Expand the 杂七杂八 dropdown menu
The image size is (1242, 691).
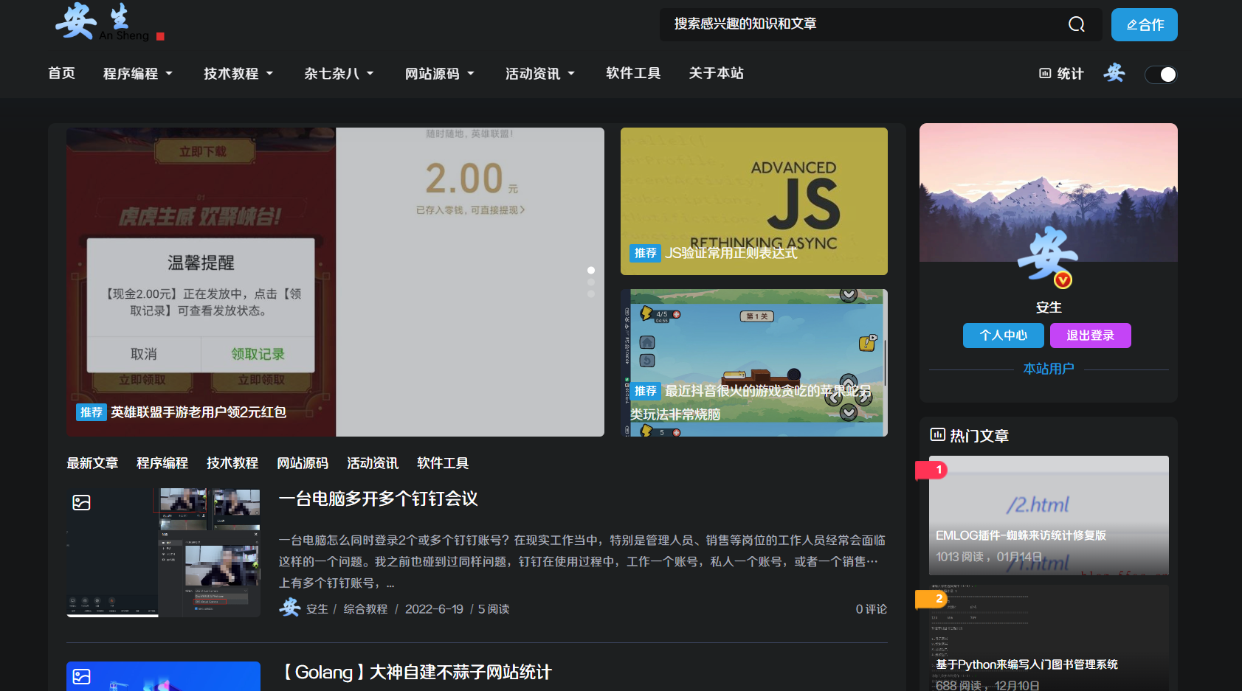[339, 74]
